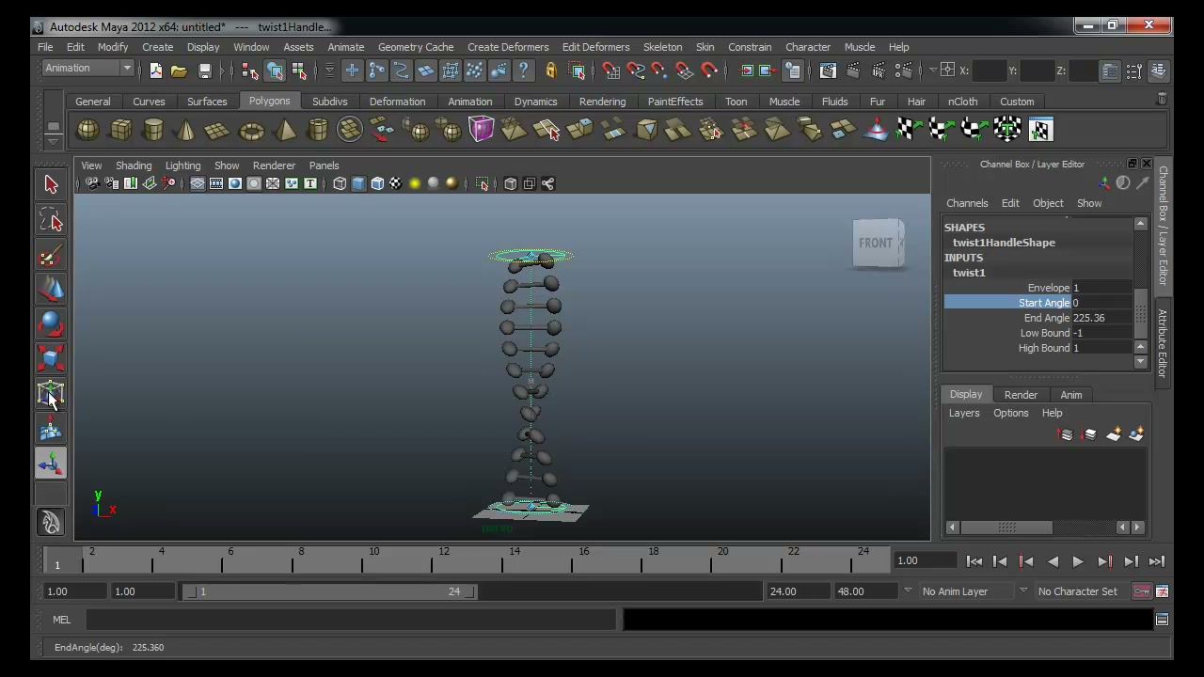This screenshot has width=1204, height=677.
Task: Open the Render View clapperboard icon
Action: (x=828, y=71)
